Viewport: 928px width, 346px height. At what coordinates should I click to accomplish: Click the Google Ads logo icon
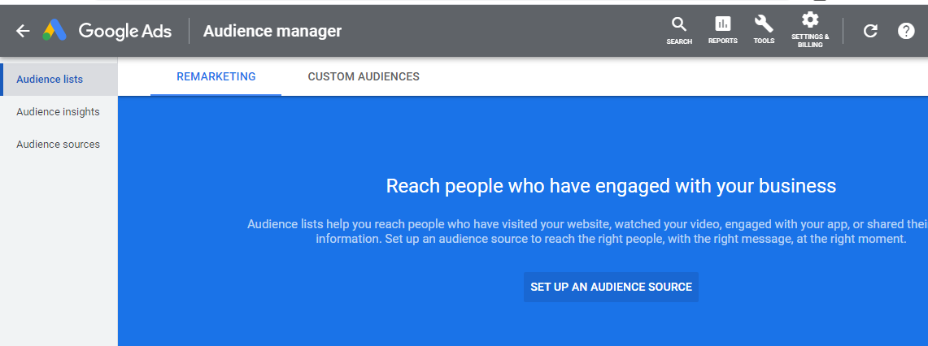(x=54, y=30)
